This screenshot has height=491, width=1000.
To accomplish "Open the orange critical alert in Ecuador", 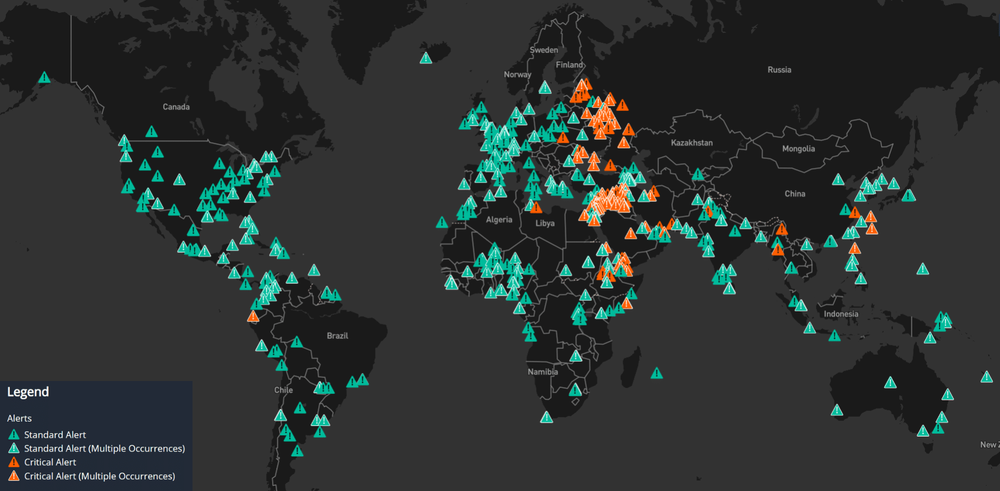I will [x=253, y=317].
